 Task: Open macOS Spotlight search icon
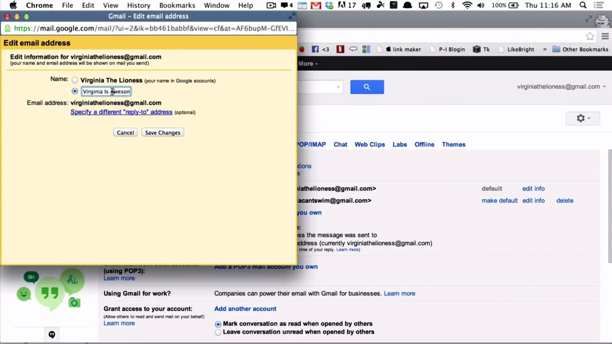(x=583, y=5)
